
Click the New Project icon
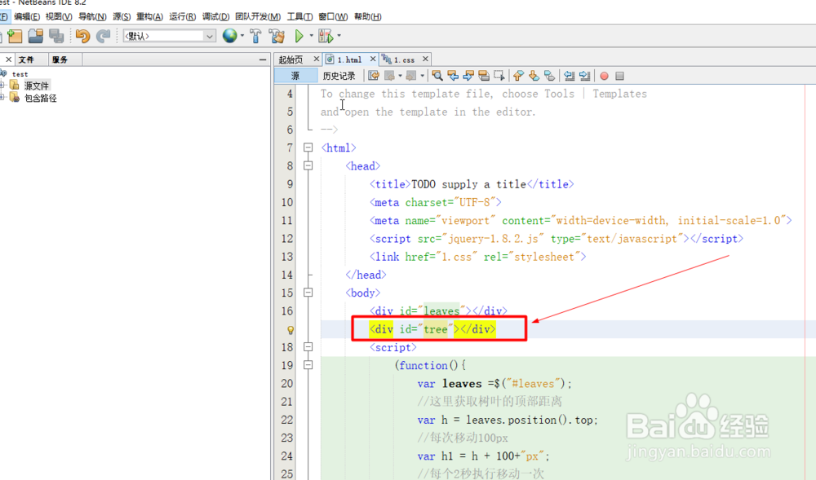pyautogui.click(x=15, y=36)
